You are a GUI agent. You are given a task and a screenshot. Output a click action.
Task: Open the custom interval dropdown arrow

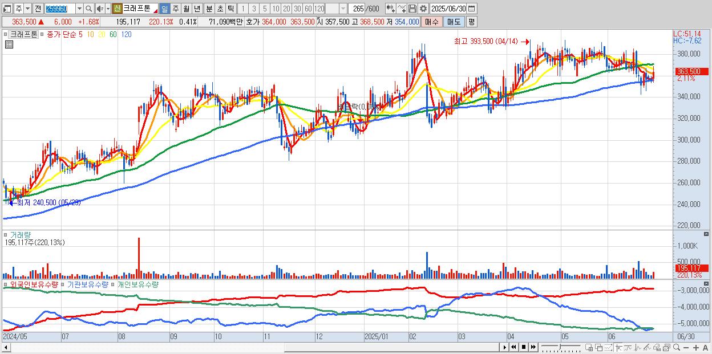coord(343,9)
